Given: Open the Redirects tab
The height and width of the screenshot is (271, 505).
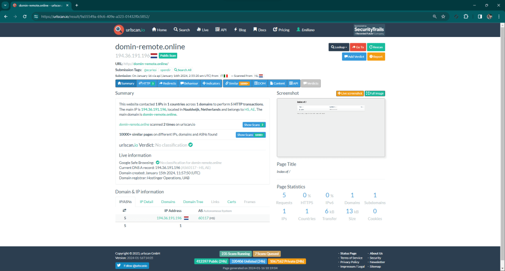Looking at the screenshot, I should click(x=167, y=83).
